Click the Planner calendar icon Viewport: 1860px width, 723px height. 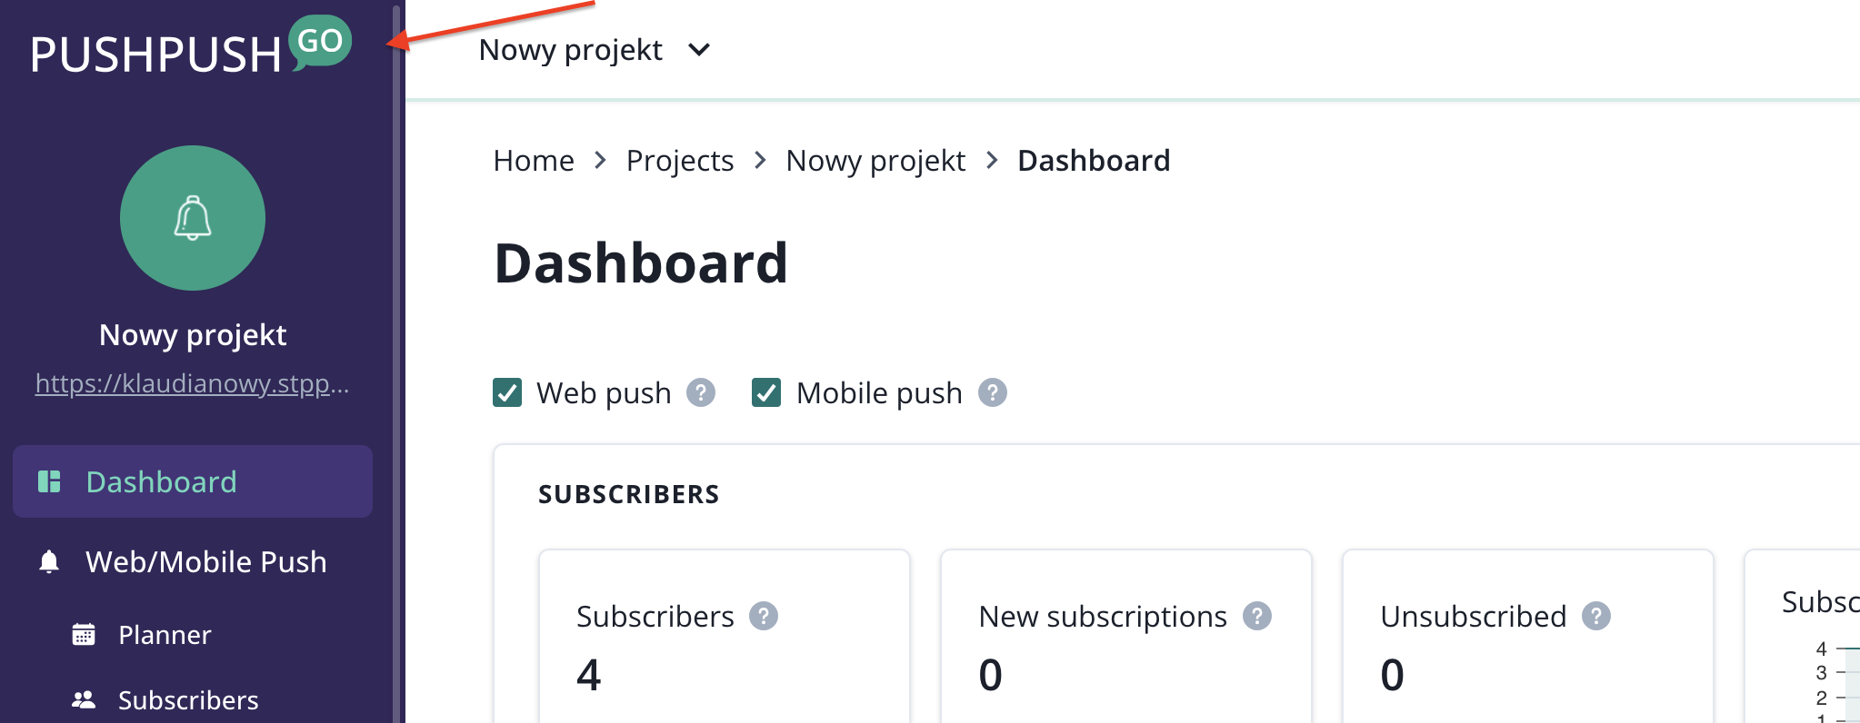point(84,634)
